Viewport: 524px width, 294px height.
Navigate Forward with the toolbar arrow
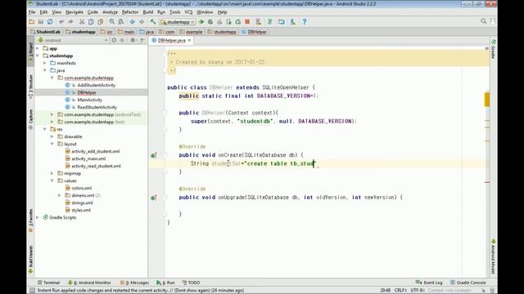(142, 22)
